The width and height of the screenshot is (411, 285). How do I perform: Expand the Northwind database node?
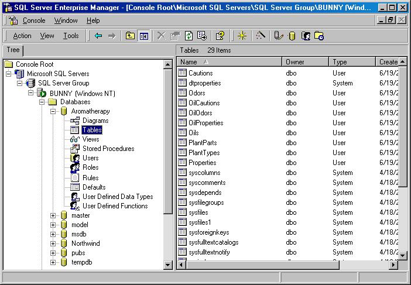tap(53, 243)
